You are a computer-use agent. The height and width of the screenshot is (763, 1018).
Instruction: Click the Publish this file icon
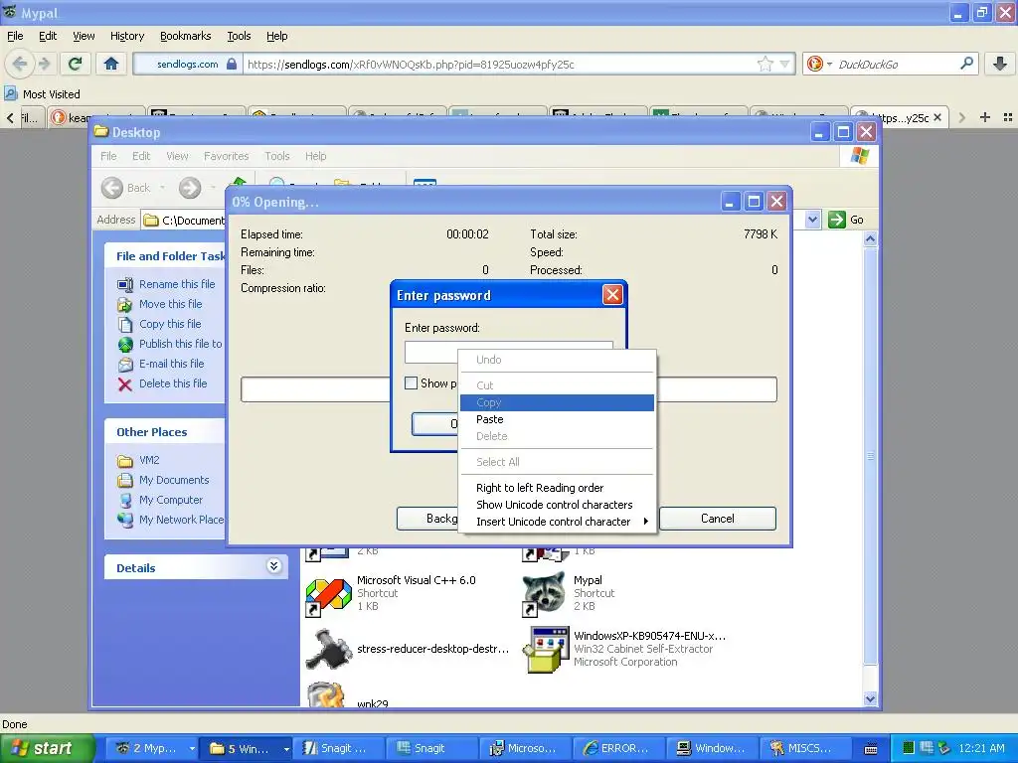coord(125,344)
